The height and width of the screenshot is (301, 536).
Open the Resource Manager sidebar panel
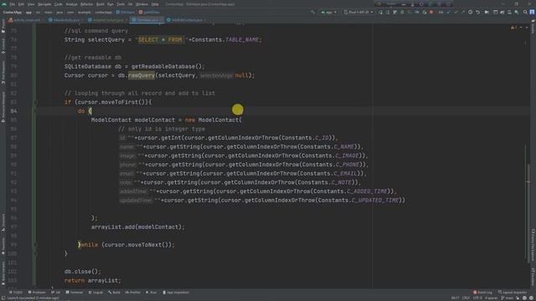click(3, 106)
